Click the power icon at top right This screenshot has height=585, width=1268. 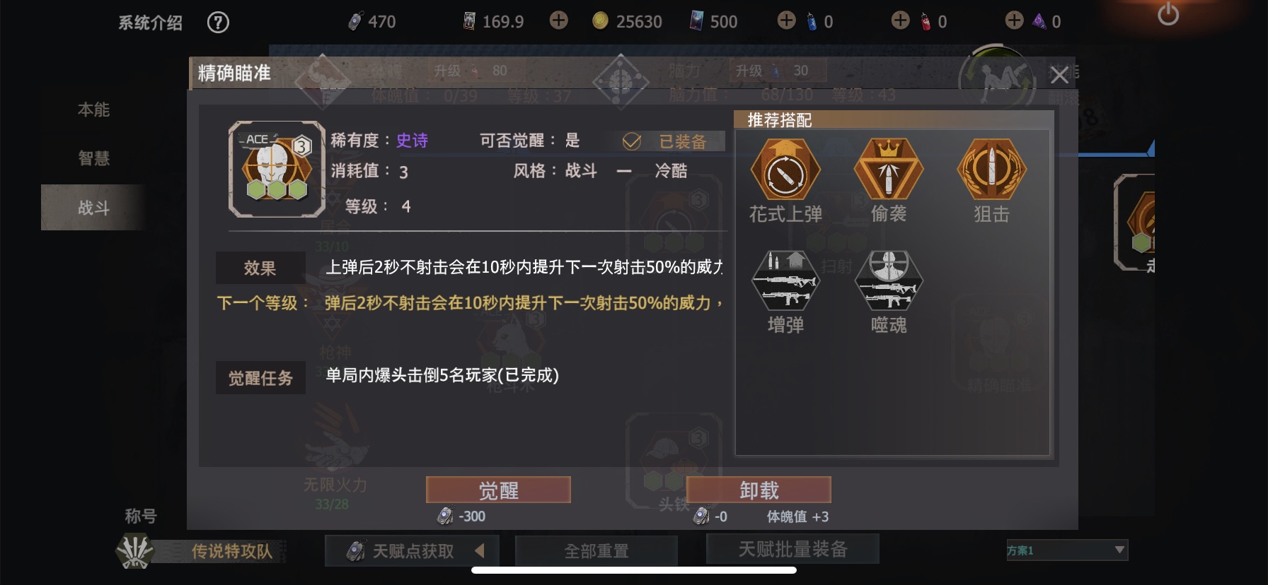(1168, 14)
